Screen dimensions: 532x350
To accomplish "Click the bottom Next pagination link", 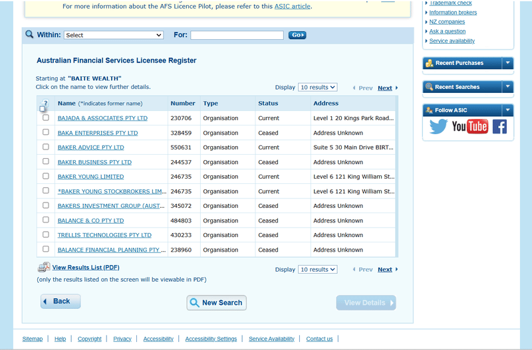I will [x=385, y=270].
